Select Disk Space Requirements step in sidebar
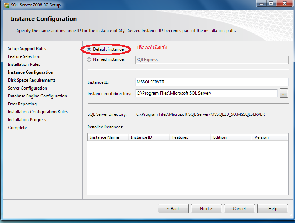 [32, 80]
